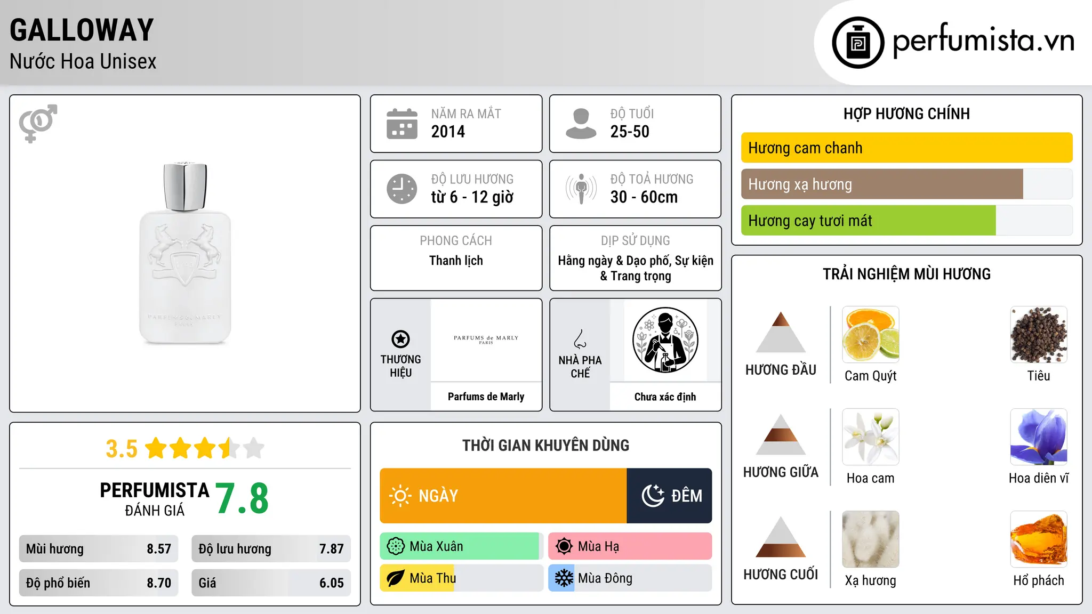Click the Hương cuối pyramid icon

pos(781,537)
